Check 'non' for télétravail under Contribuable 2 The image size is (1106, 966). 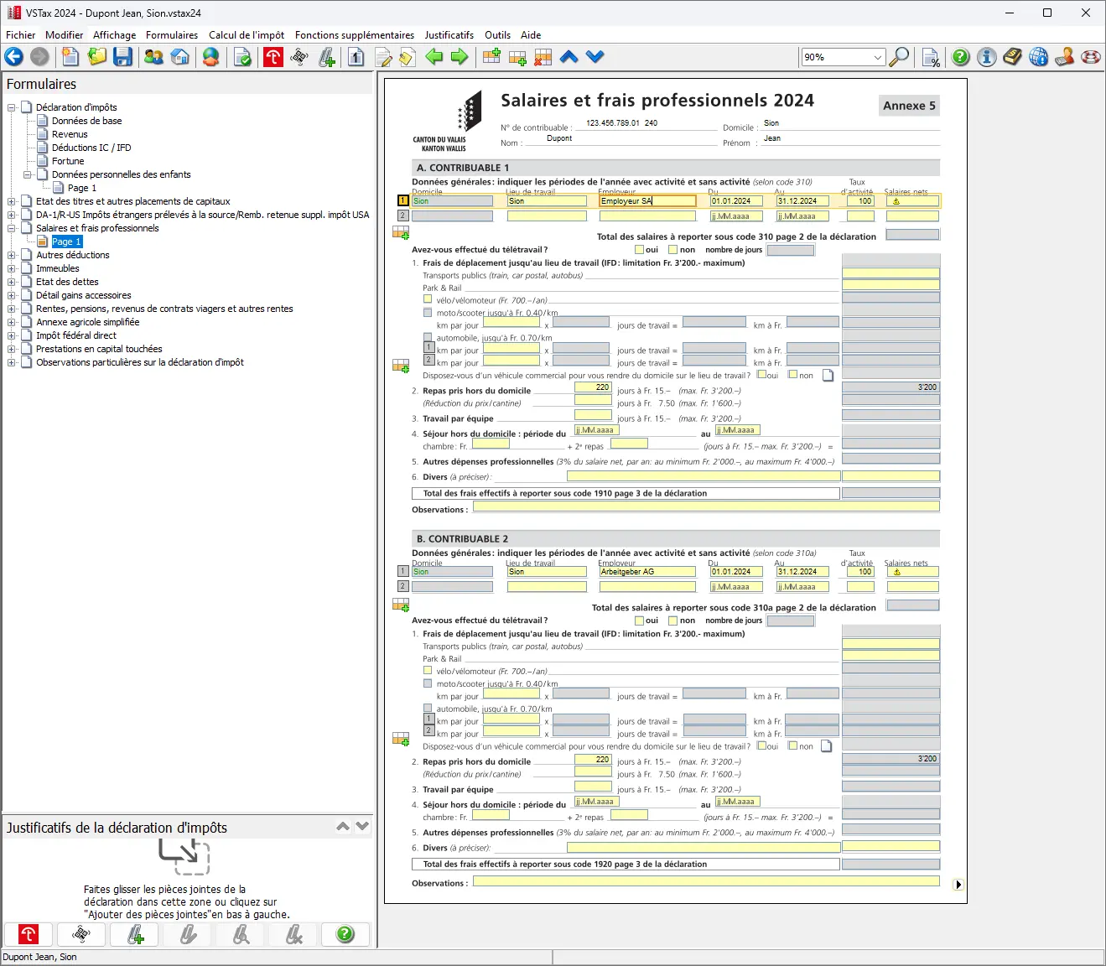point(673,621)
